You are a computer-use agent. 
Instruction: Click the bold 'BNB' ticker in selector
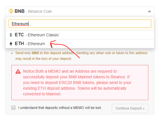tap(20, 11)
